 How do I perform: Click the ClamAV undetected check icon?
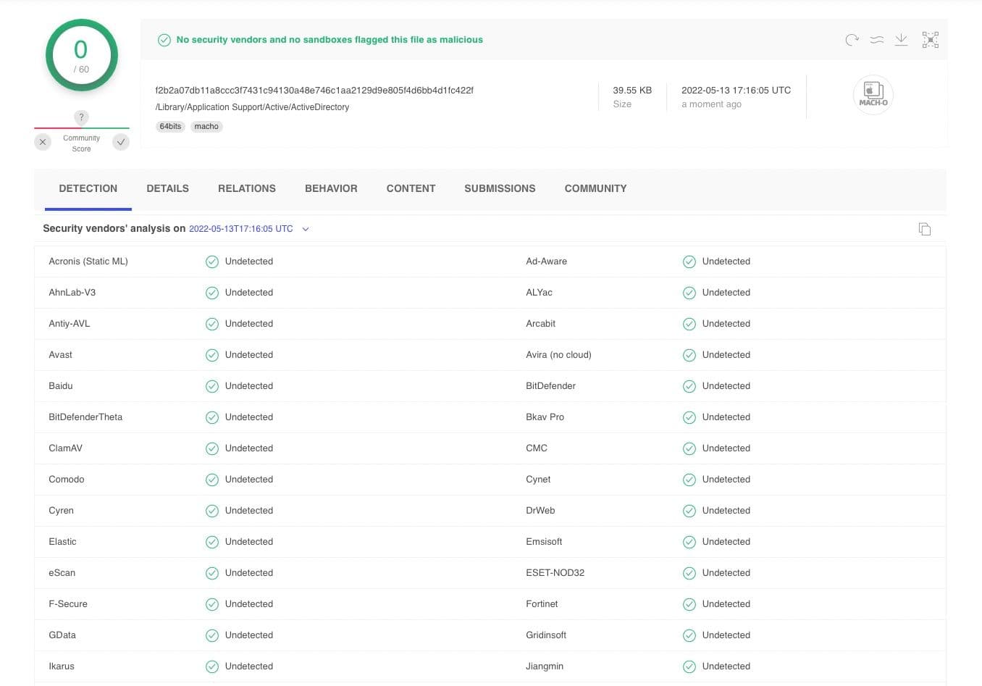[x=212, y=448]
